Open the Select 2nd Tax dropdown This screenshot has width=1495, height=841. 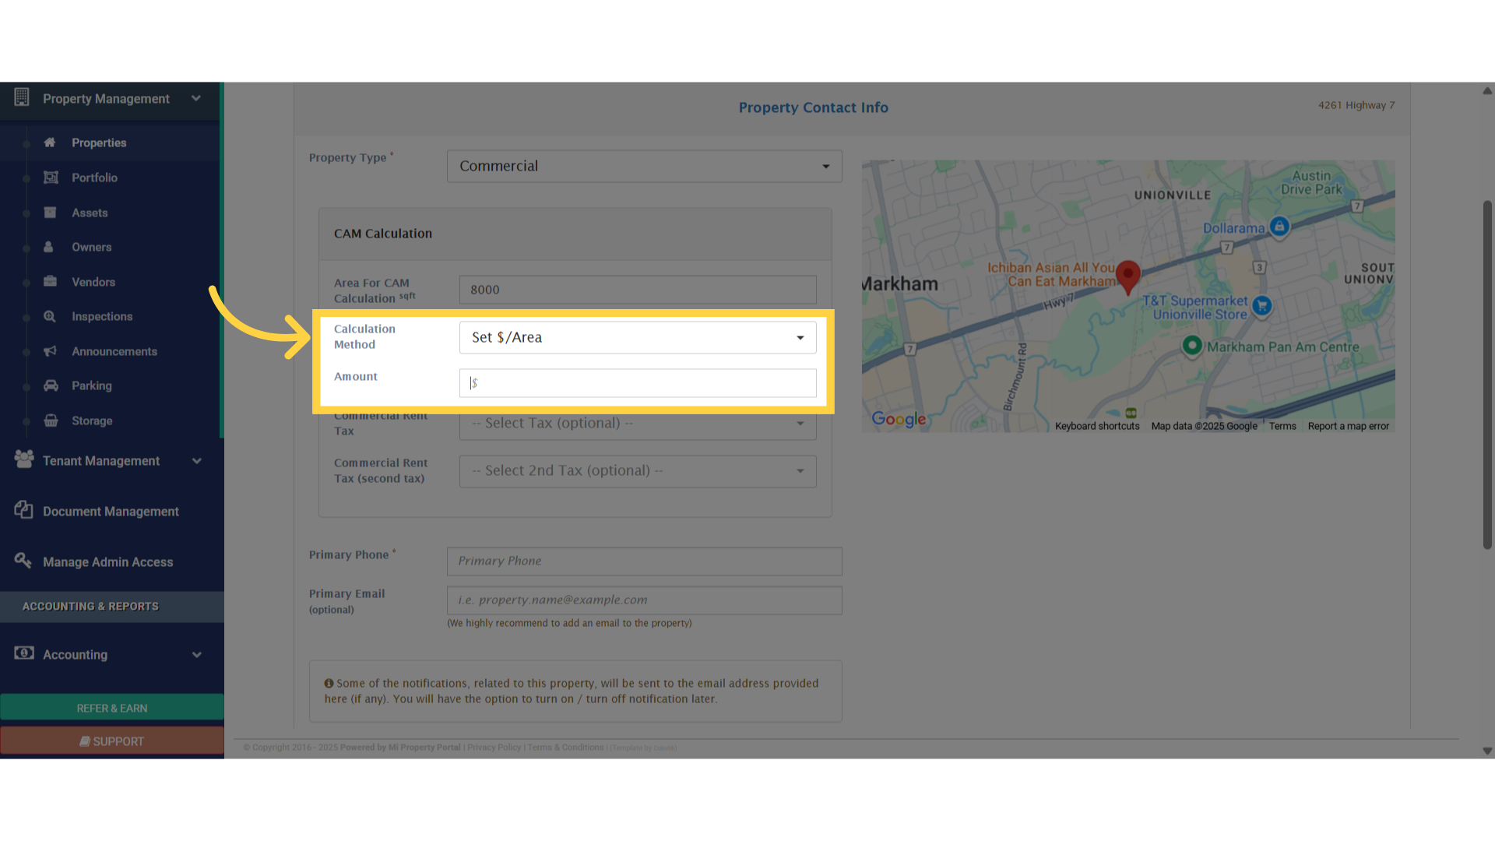pos(637,471)
